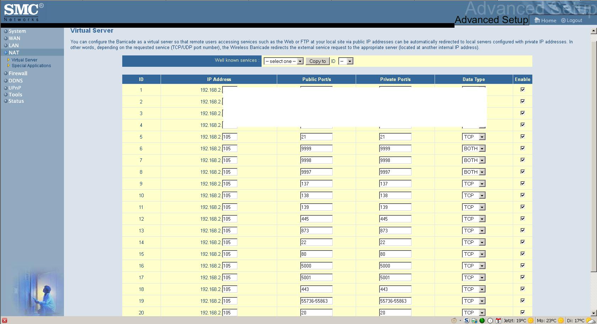This screenshot has width=597, height=324.
Task: Click the Logout link text
Action: pyautogui.click(x=574, y=21)
